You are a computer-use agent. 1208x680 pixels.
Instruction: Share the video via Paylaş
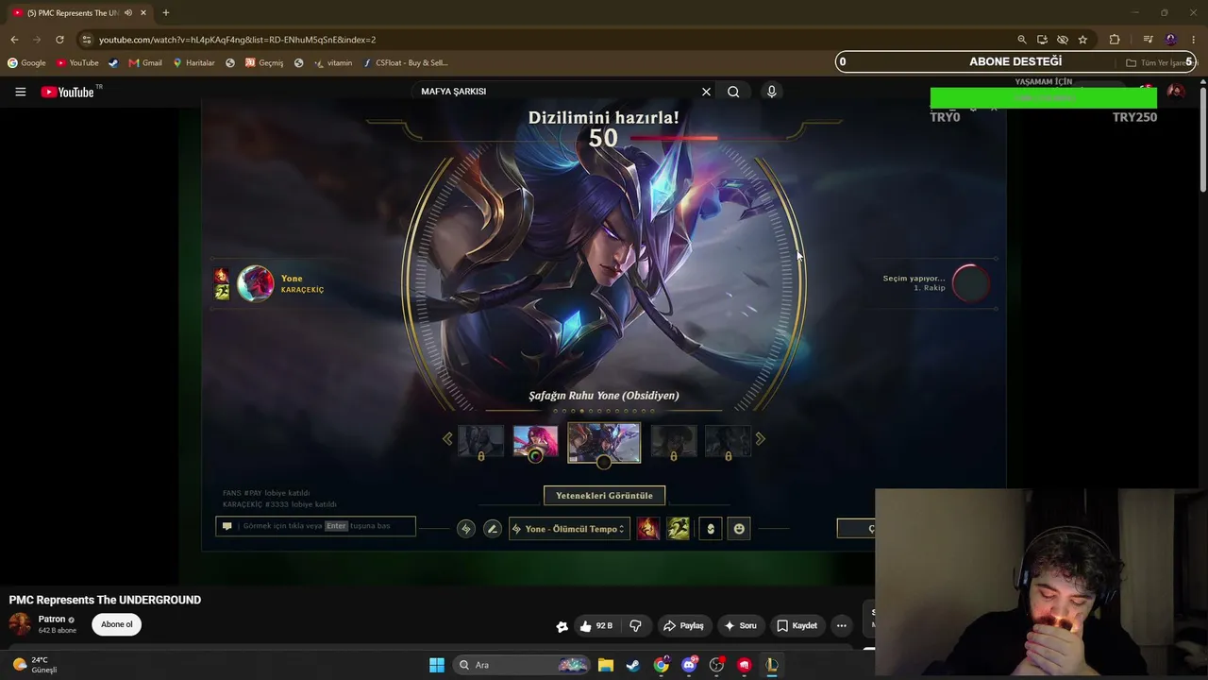point(683,625)
